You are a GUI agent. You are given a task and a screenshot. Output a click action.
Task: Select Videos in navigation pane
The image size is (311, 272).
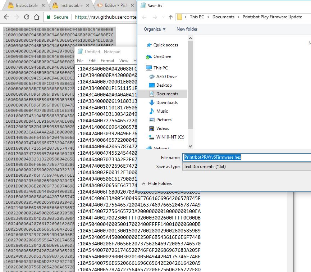click(159, 128)
